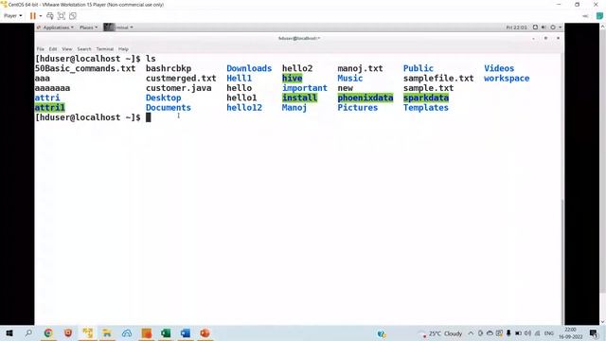Click the 'sparkdata' highlighted directory name
The image size is (606, 341).
coord(426,98)
